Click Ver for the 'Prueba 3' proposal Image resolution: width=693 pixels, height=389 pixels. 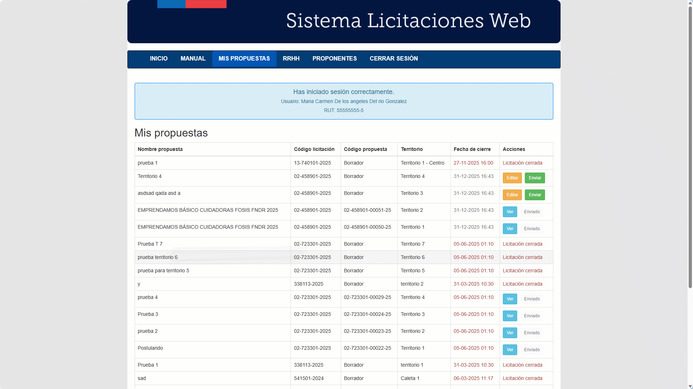(x=510, y=316)
